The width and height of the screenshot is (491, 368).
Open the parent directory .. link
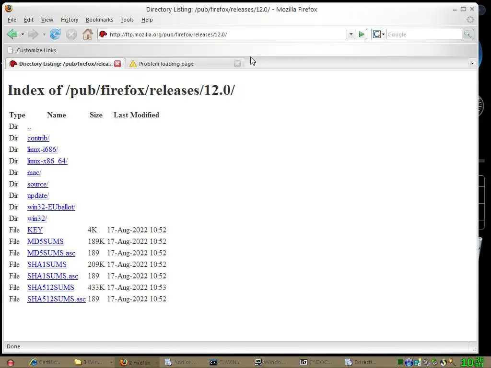29,126
